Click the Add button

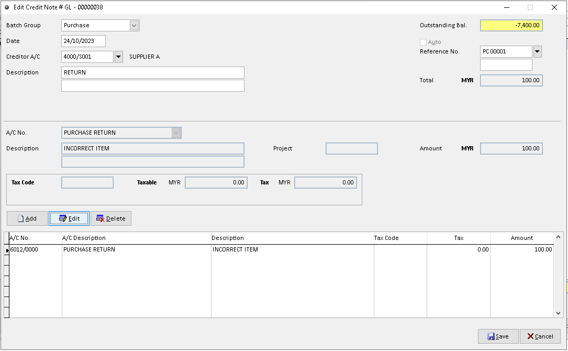tap(27, 218)
